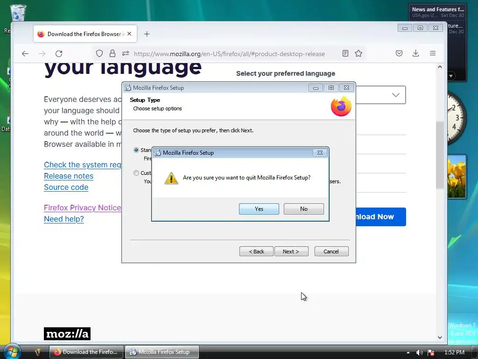The width and height of the screenshot is (478, 359).
Task: Close the Download the Firefox Browser tab
Action: tap(129, 34)
